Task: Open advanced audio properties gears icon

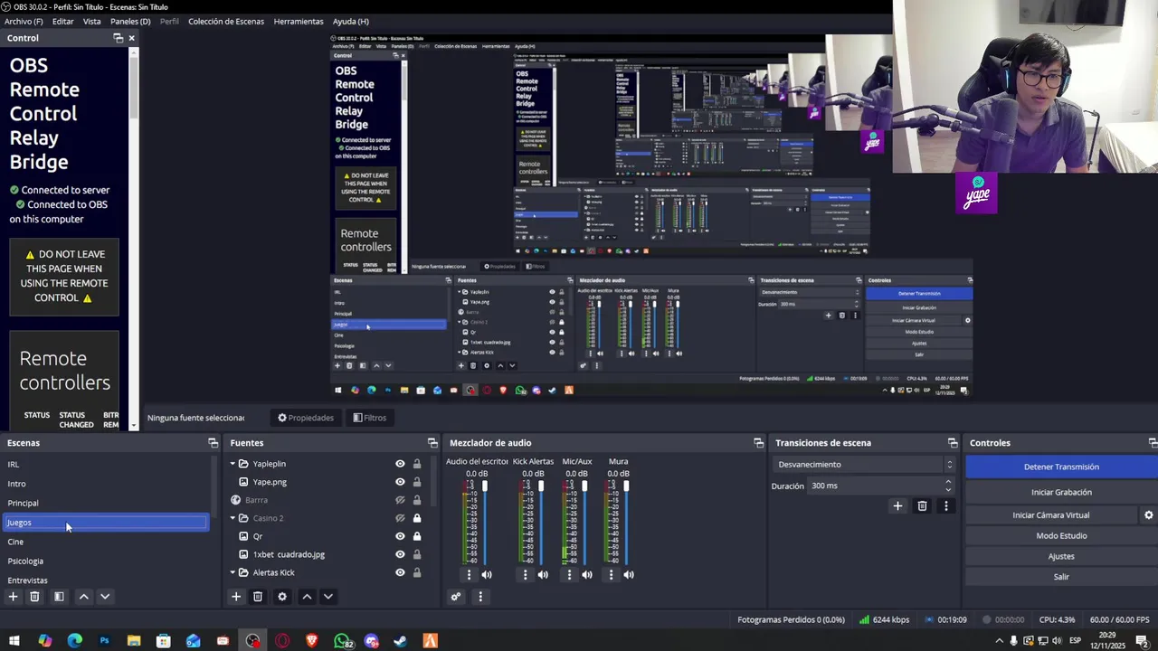Action: point(456,597)
